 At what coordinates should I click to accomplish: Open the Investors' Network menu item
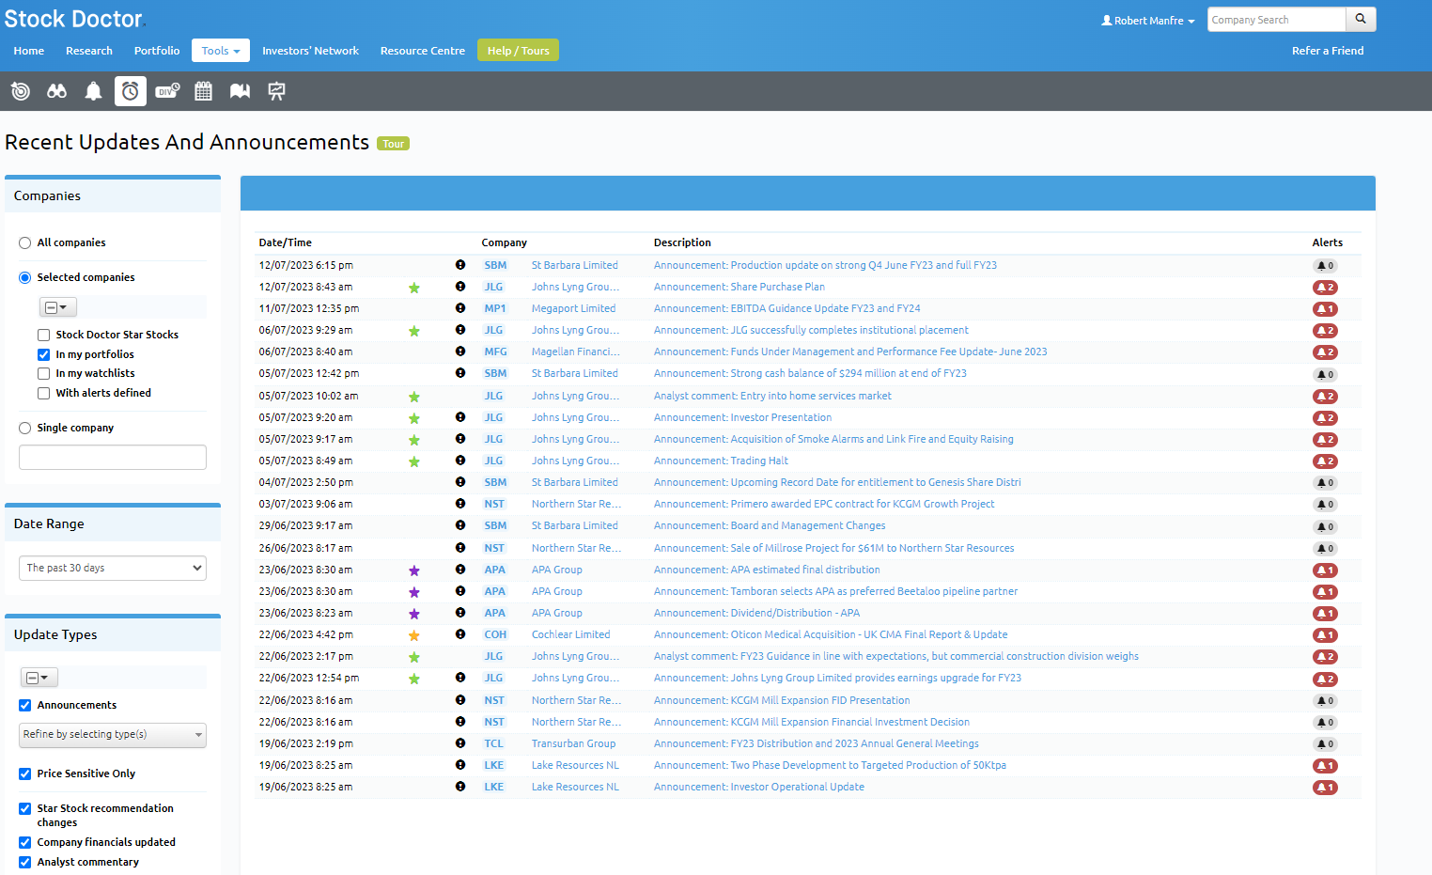click(x=310, y=51)
